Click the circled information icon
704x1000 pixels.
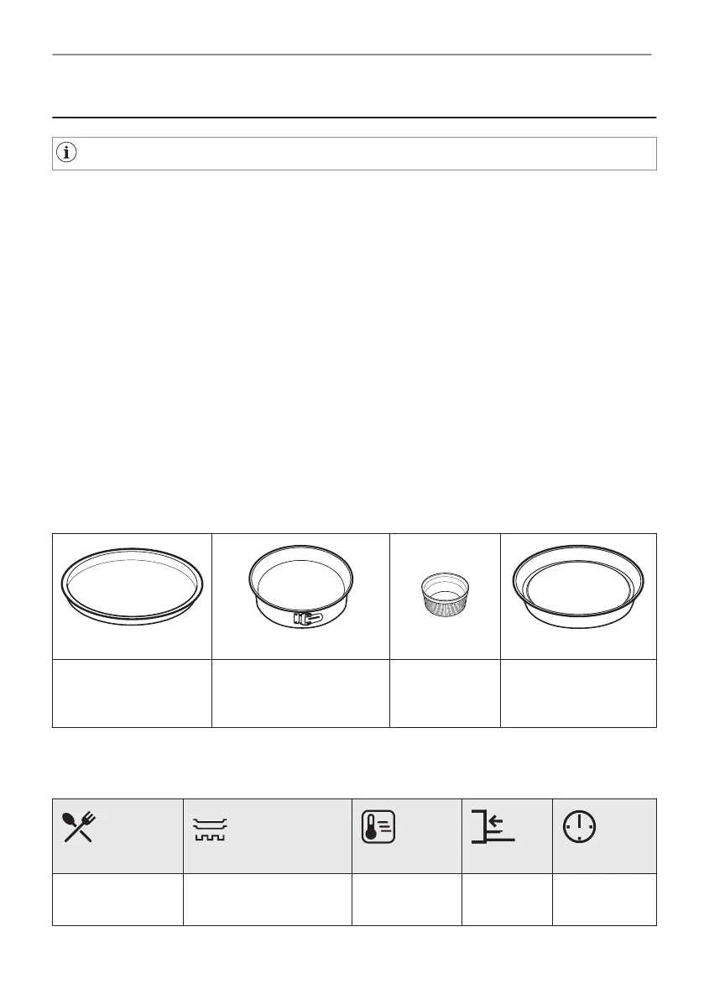pos(66,153)
